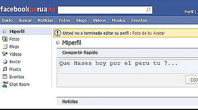Image resolution: width=198 pixels, height=110 pixels.
Task: Click the Videos sidebar camera icon
Action: click(x=5, y=54)
